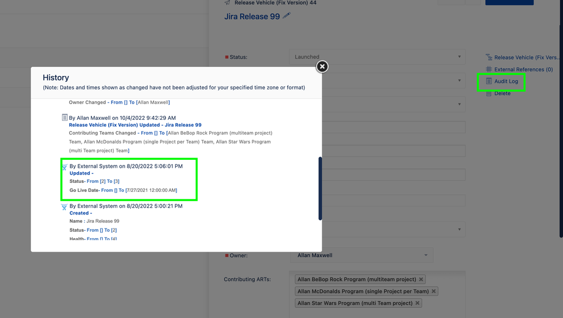This screenshot has width=563, height=318.
Task: Click Delete in the right sidebar
Action: [x=502, y=93]
